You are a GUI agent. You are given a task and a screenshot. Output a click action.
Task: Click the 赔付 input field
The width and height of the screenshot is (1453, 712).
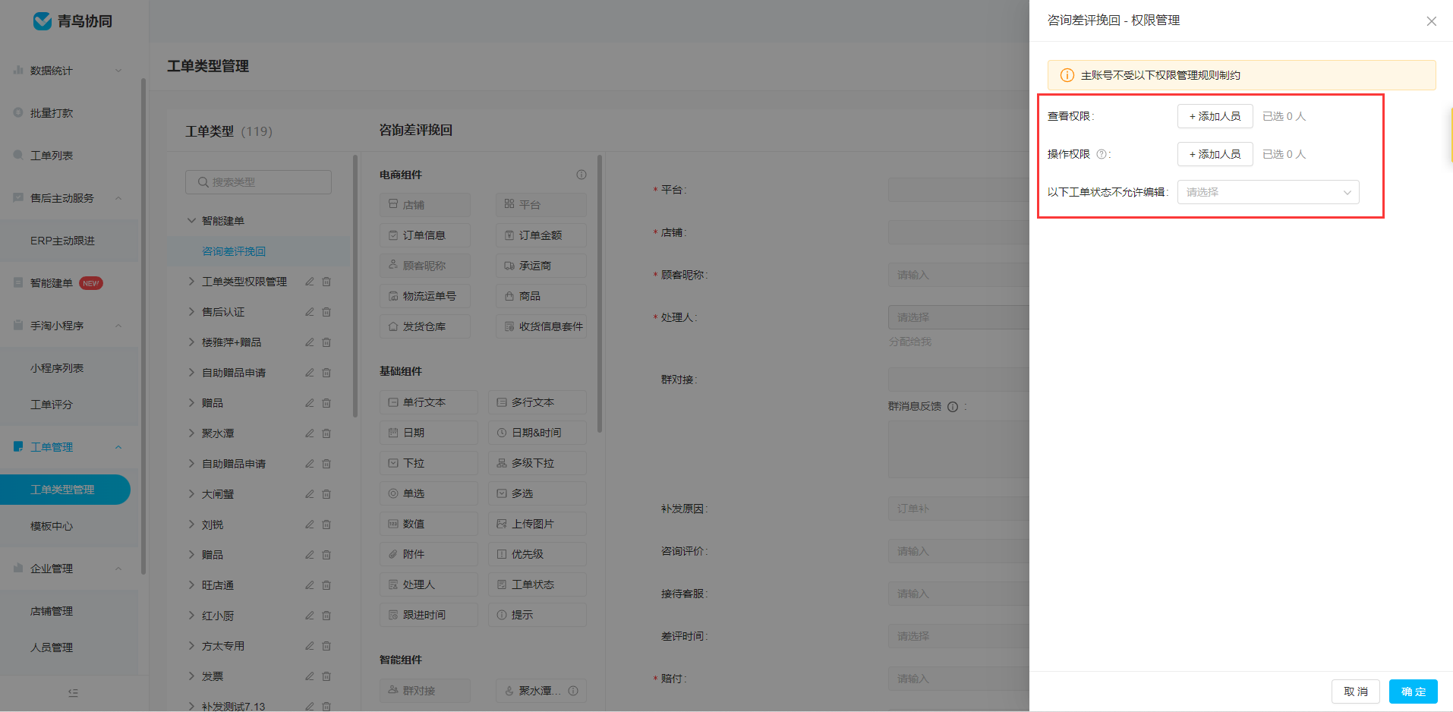click(959, 679)
